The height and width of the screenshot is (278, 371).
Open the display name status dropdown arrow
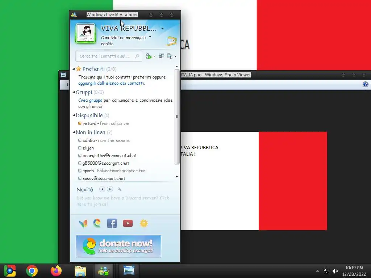pos(162,29)
